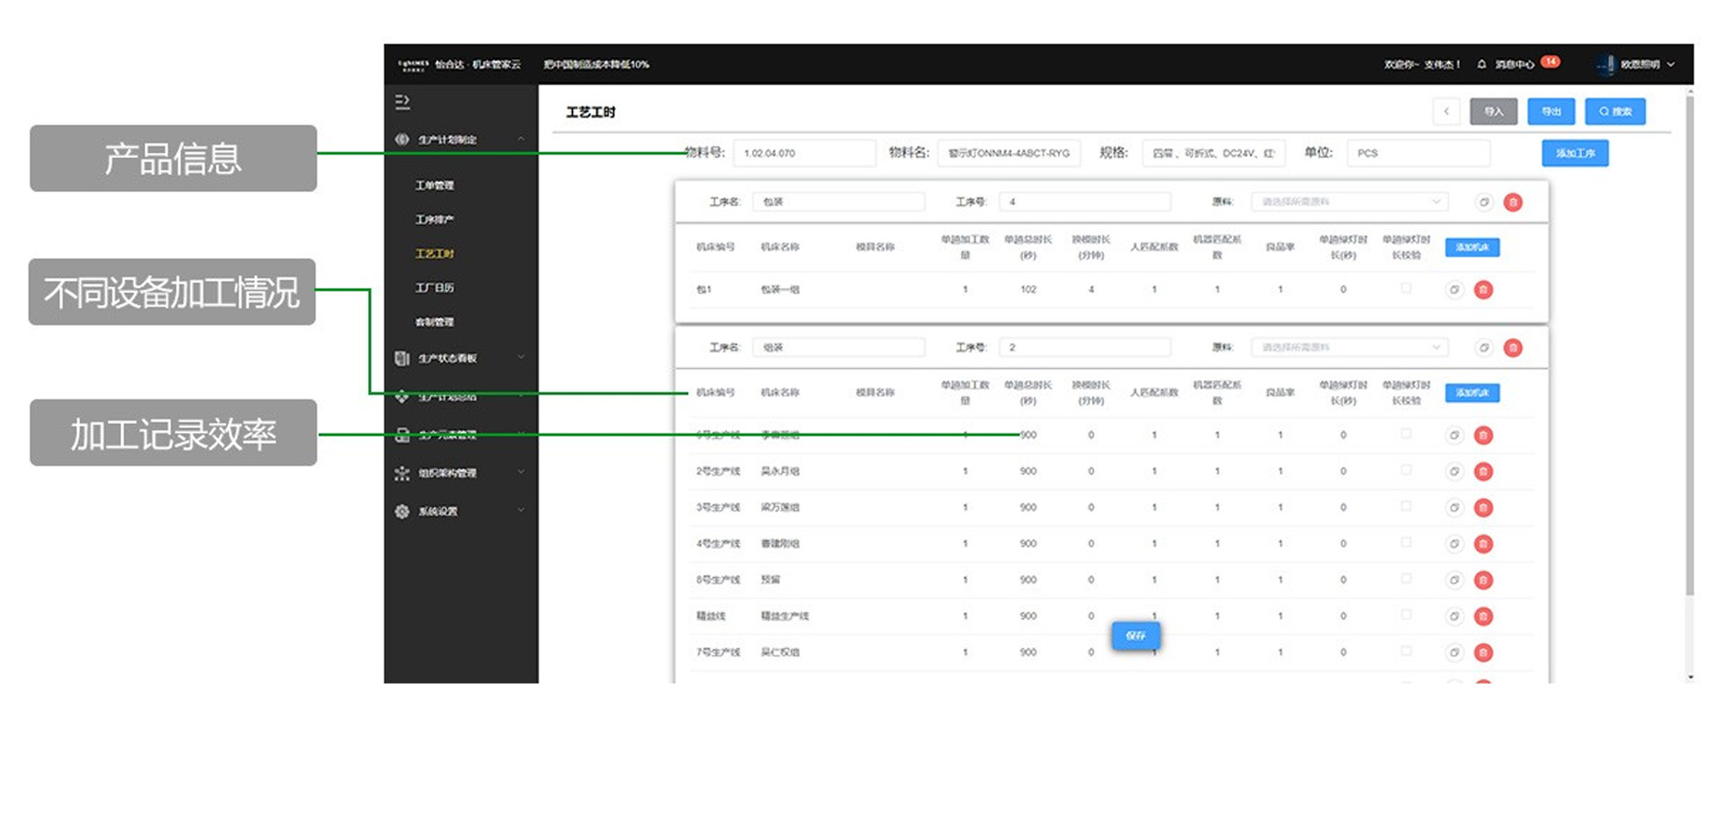Click the notification bell icon
The width and height of the screenshot is (1723, 840).
(x=1482, y=65)
